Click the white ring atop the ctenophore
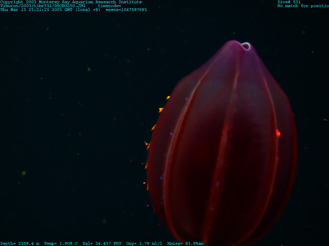Viewport: 329px width, 246px height. tap(246, 46)
